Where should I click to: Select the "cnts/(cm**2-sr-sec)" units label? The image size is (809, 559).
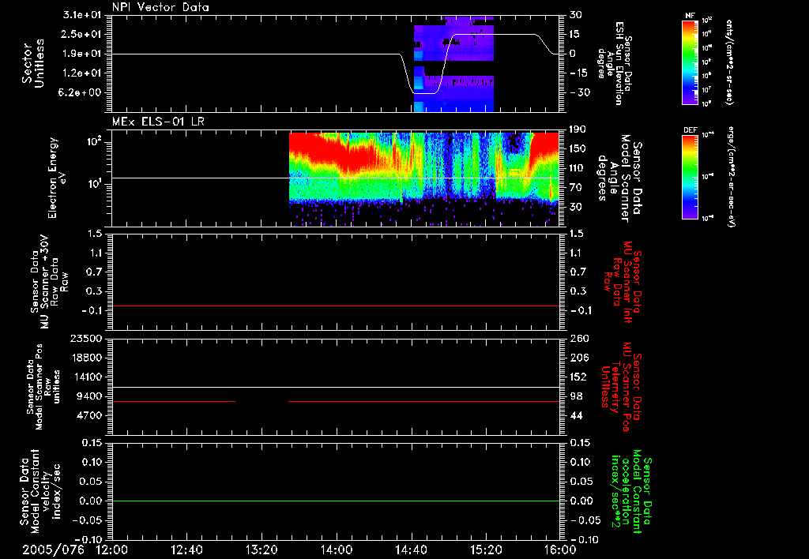pyautogui.click(x=729, y=62)
